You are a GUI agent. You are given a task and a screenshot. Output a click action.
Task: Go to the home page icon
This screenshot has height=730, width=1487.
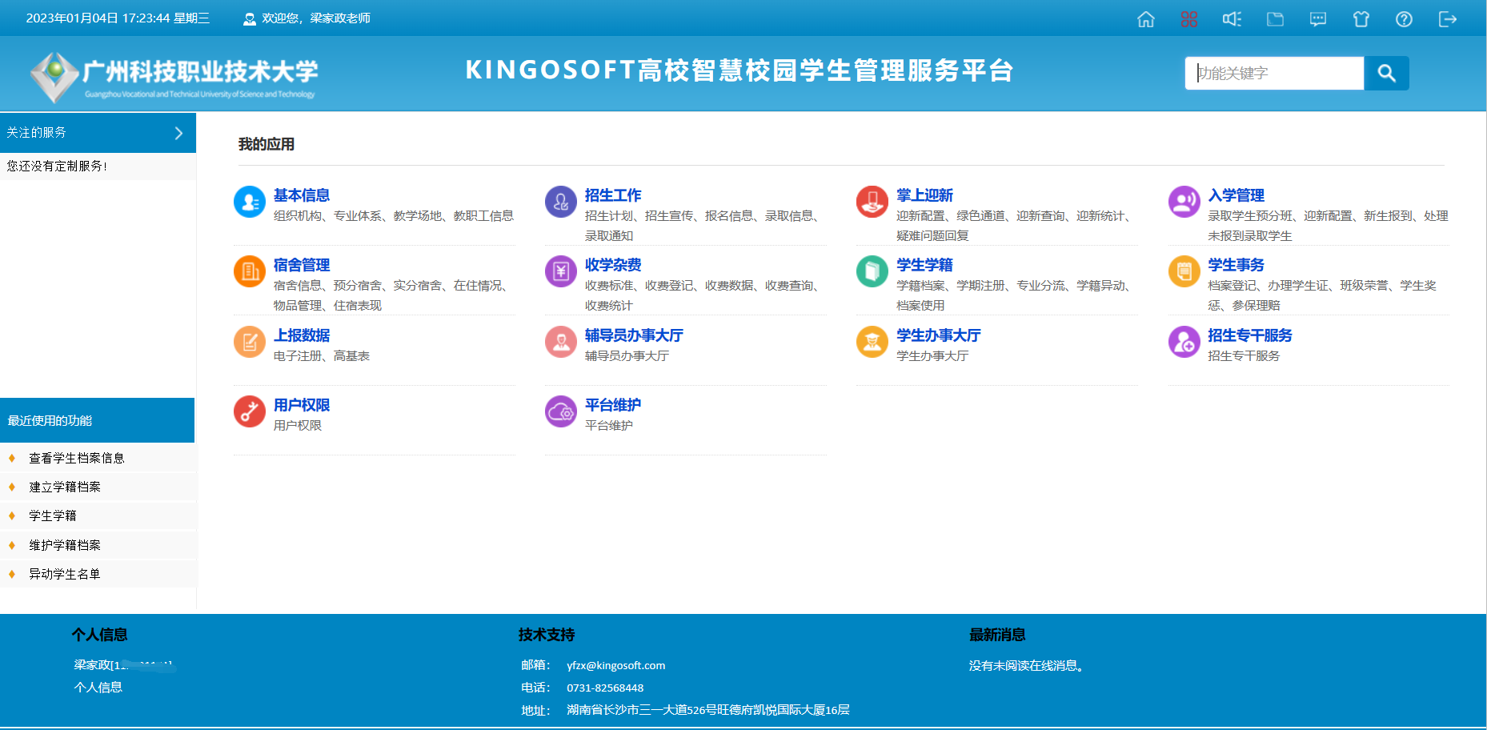(1146, 19)
